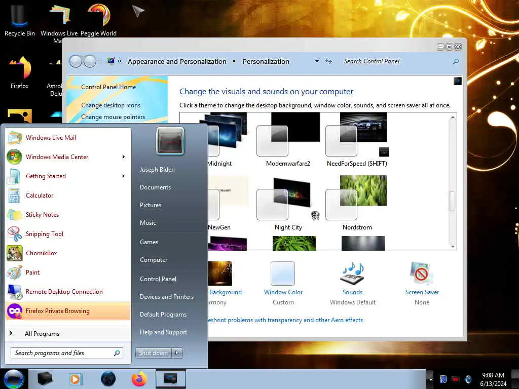The width and height of the screenshot is (519, 389).
Task: Open Shut down options arrow
Action: tap(177, 353)
